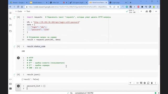168x94 pixels.
Task: Add a new Code cell
Action: point(19,11)
